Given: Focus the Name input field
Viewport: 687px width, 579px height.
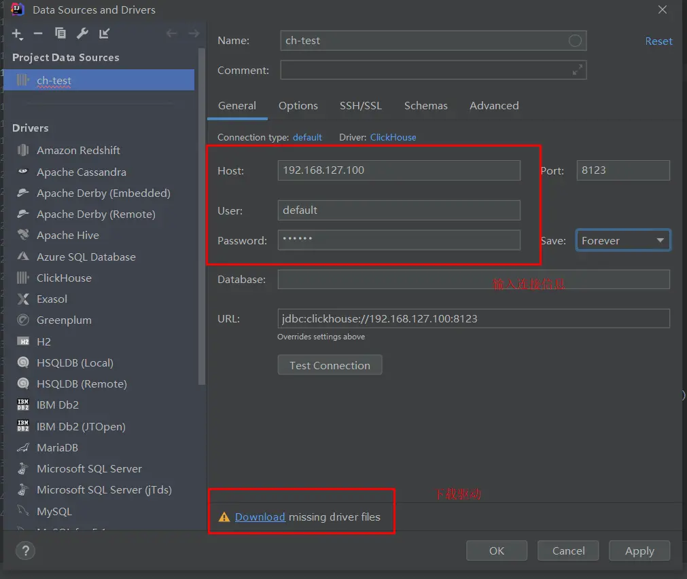Looking at the screenshot, I should pos(434,41).
